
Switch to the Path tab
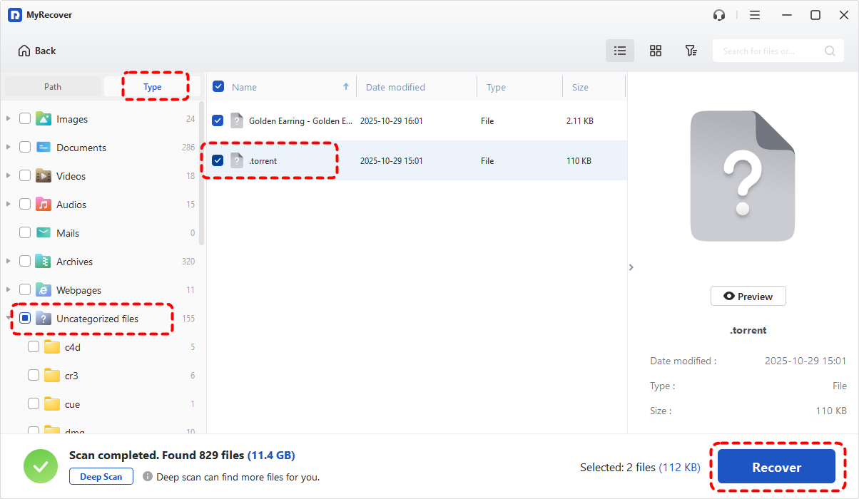tap(53, 86)
